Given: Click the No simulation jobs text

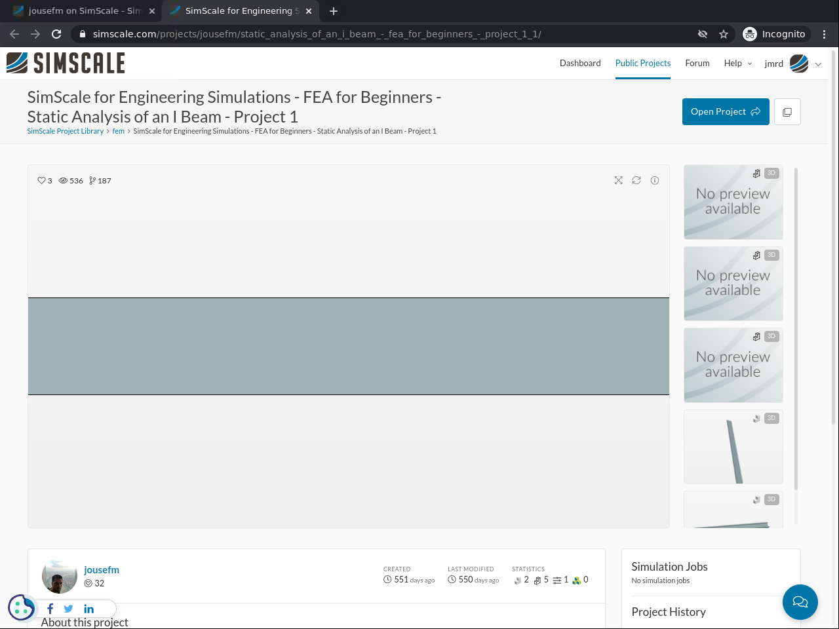Looking at the screenshot, I should pyautogui.click(x=661, y=581).
